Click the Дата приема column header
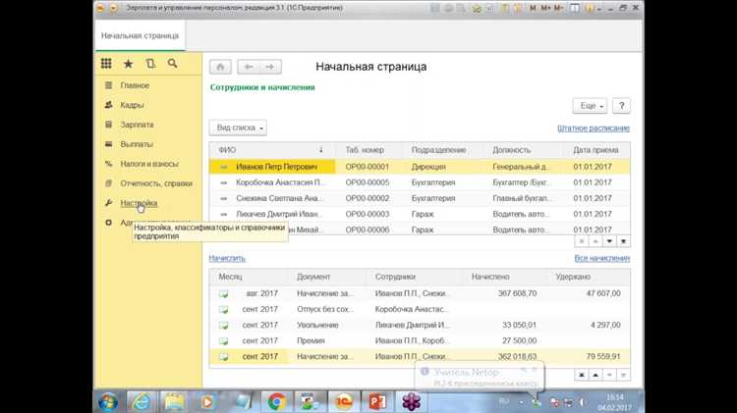The height and width of the screenshot is (413, 737). pyautogui.click(x=596, y=150)
